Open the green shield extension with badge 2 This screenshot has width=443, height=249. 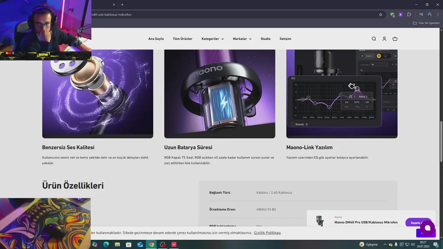point(392,15)
